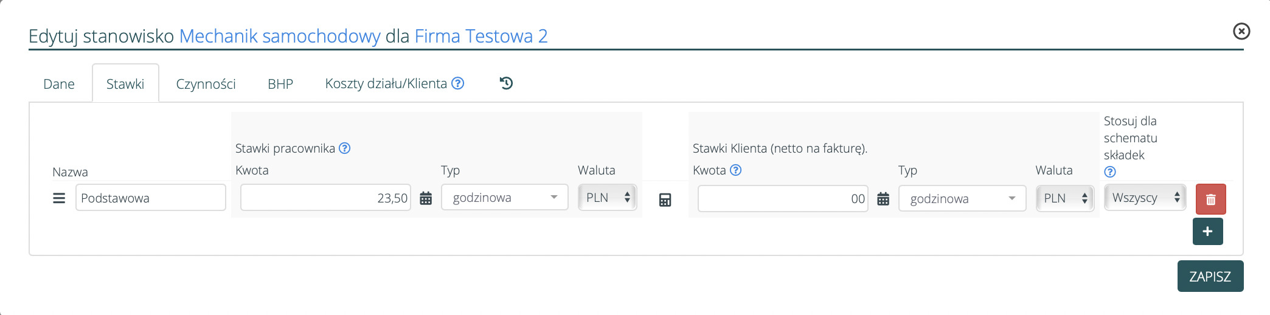Image resolution: width=1270 pixels, height=315 pixels.
Task: Click help icon next to Koszty działu/Klienta
Action: (x=458, y=83)
